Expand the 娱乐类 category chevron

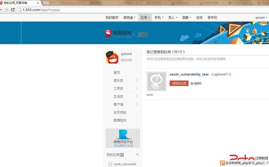click(x=137, y=80)
